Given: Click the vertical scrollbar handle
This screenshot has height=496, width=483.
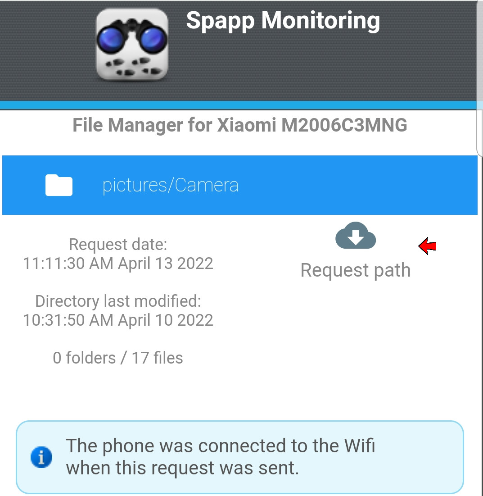Looking at the screenshot, I should pos(479,133).
